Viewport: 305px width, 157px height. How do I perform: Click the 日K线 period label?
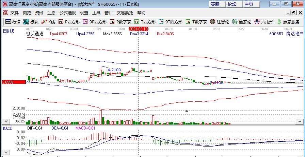[9, 31]
